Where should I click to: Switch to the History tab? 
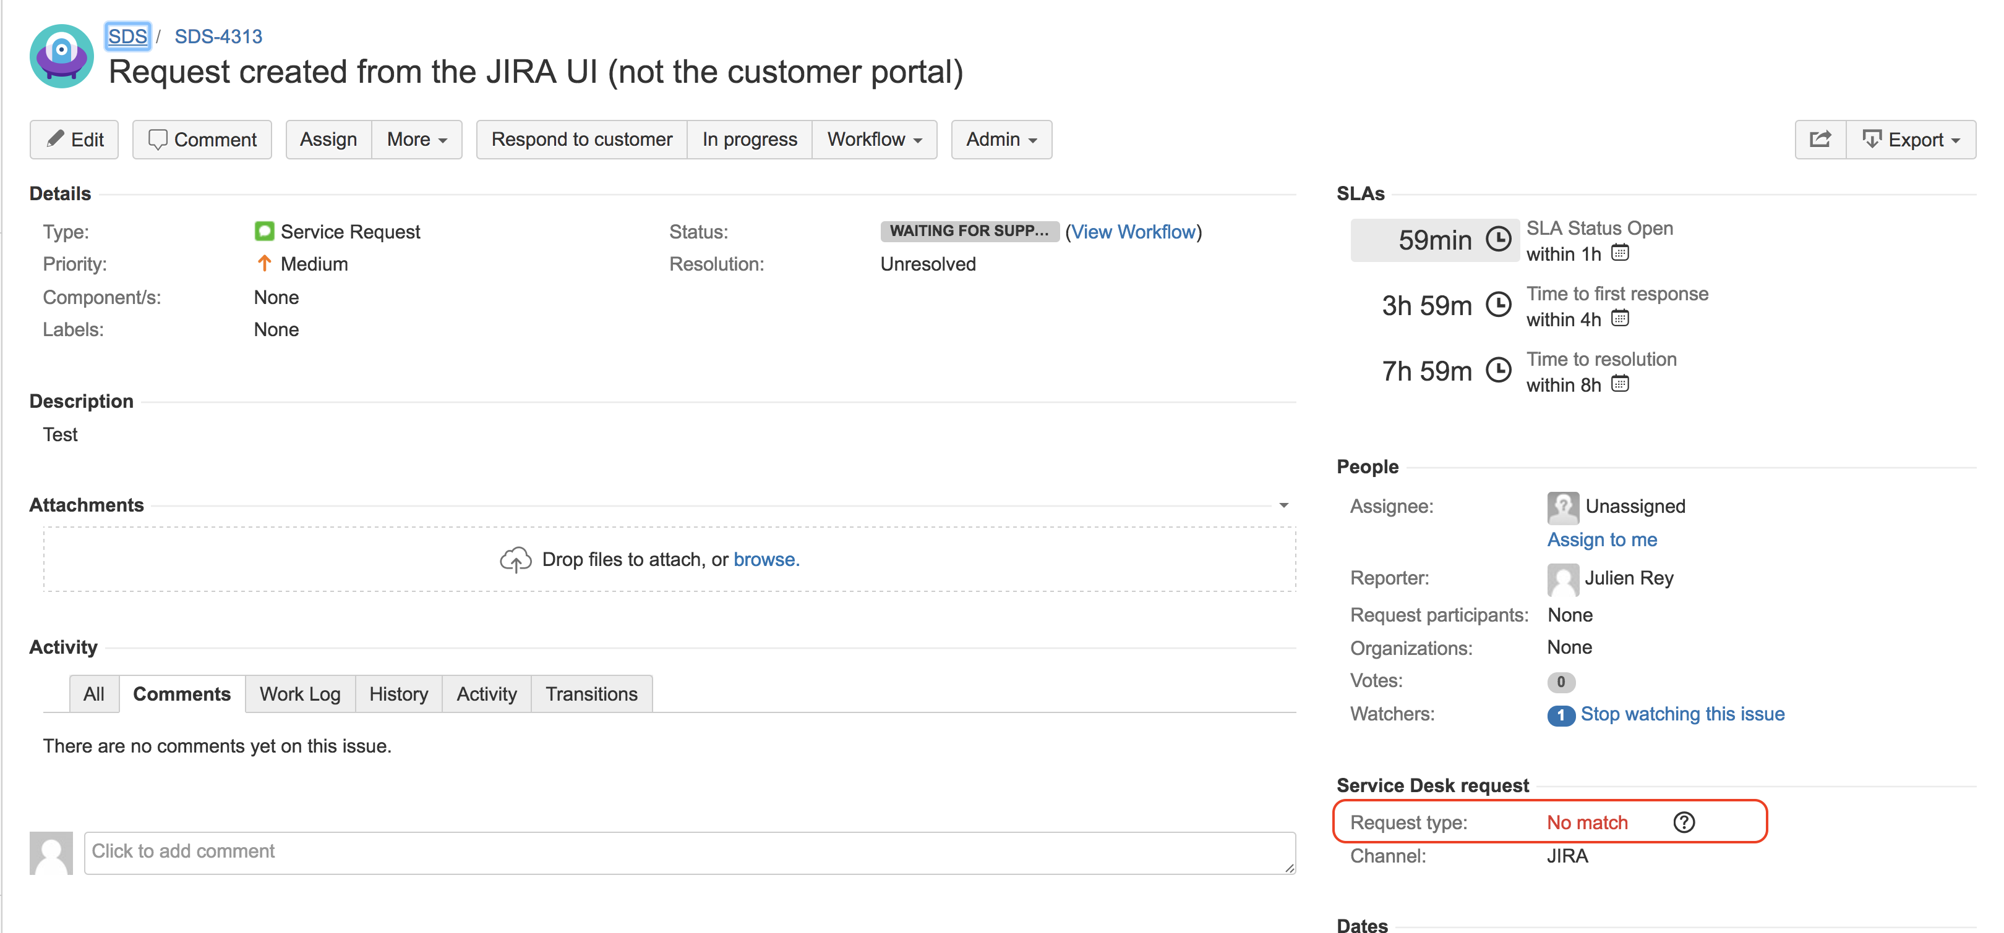pyautogui.click(x=398, y=694)
